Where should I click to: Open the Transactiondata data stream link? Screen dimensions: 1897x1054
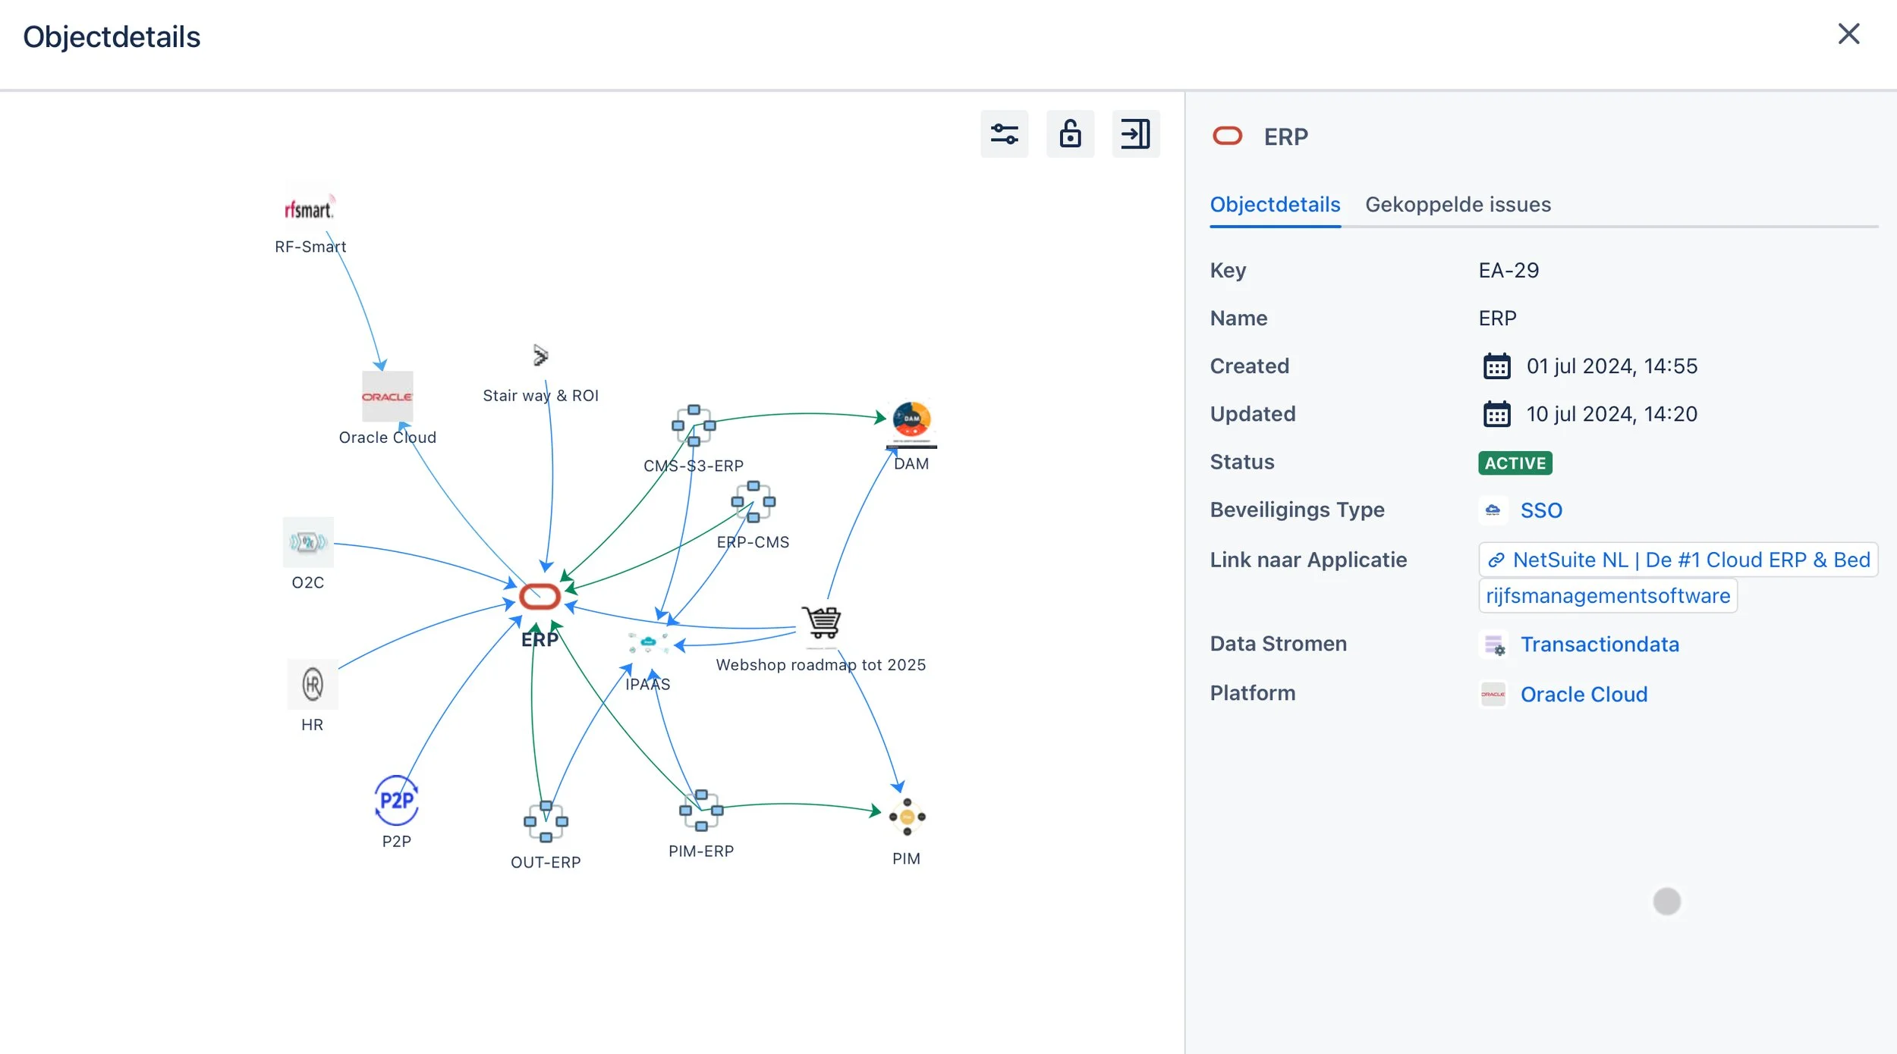click(x=1599, y=645)
